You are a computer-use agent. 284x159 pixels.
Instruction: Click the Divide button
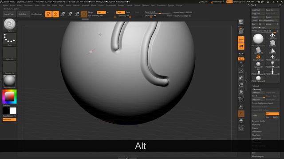[x=258, y=116]
